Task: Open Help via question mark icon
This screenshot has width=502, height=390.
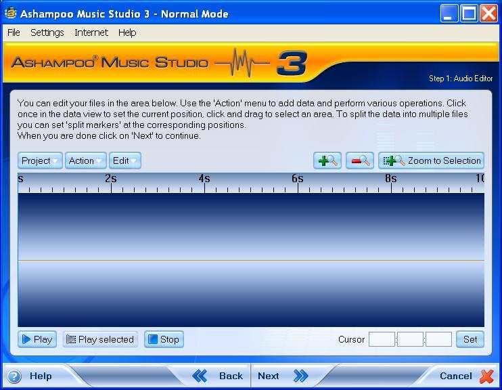Action: pos(14,376)
